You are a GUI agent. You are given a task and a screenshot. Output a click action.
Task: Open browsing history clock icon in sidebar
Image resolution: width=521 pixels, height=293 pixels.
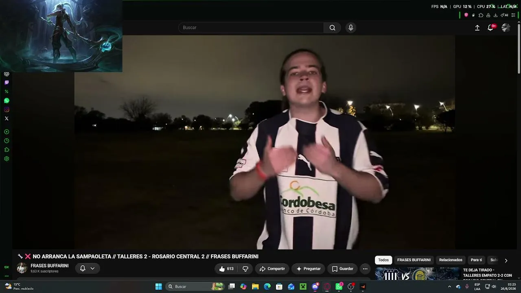pos(7,141)
